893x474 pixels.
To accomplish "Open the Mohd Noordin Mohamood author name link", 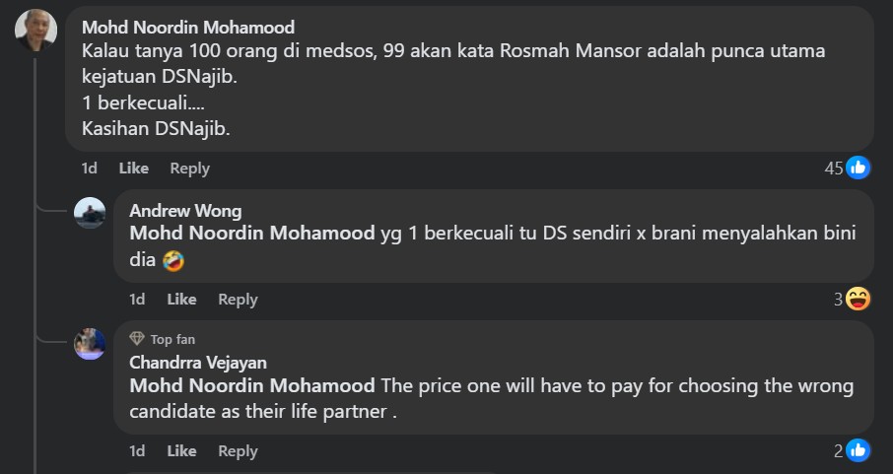I will 187,28.
